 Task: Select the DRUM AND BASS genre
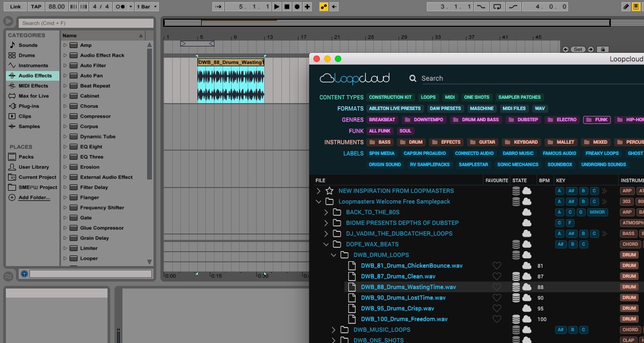[476, 120]
